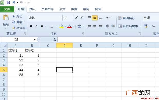Open the Name Box dropdown arrow
The height and width of the screenshot is (100, 159).
pyautogui.click(x=35, y=40)
